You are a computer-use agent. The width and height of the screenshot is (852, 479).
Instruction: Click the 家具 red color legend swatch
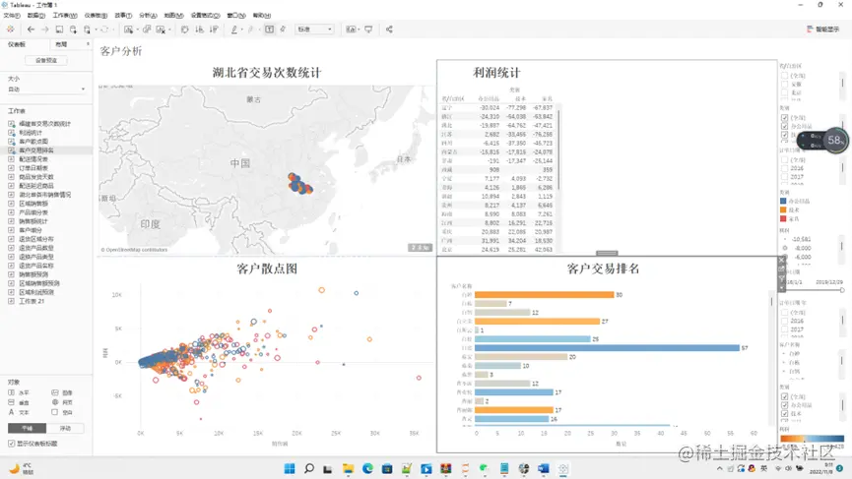point(783,218)
